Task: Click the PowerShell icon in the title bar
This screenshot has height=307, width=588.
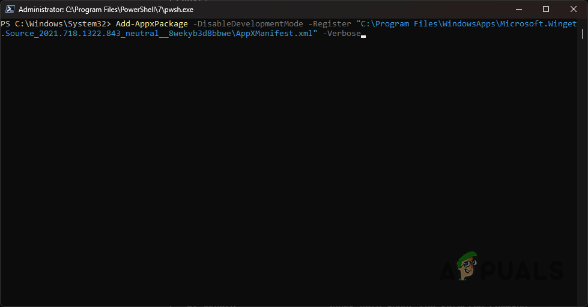Action: (10, 10)
